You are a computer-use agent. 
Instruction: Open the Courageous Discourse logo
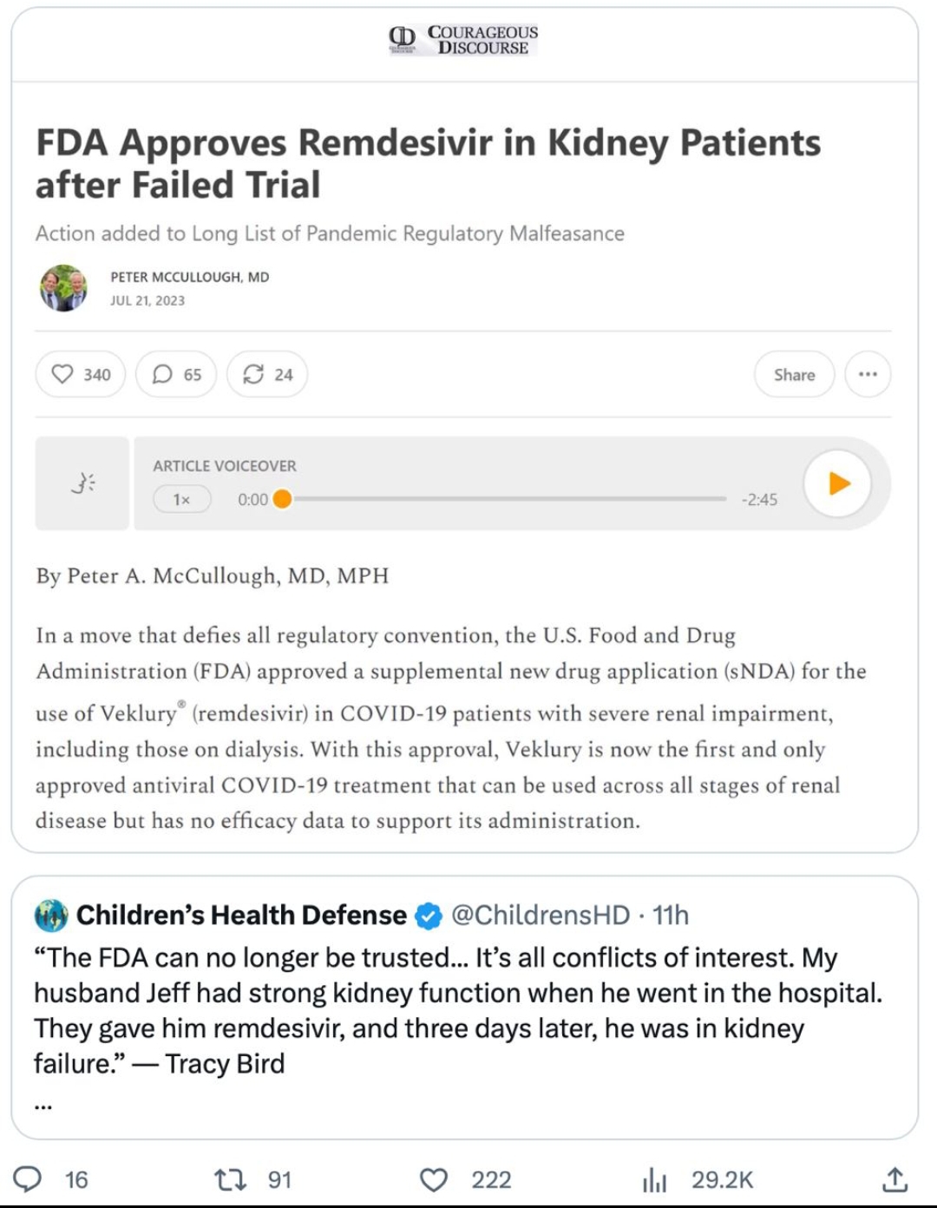[463, 40]
